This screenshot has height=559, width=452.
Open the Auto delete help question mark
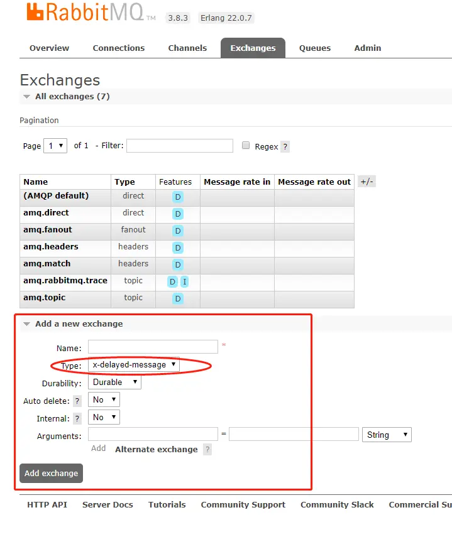(x=77, y=401)
